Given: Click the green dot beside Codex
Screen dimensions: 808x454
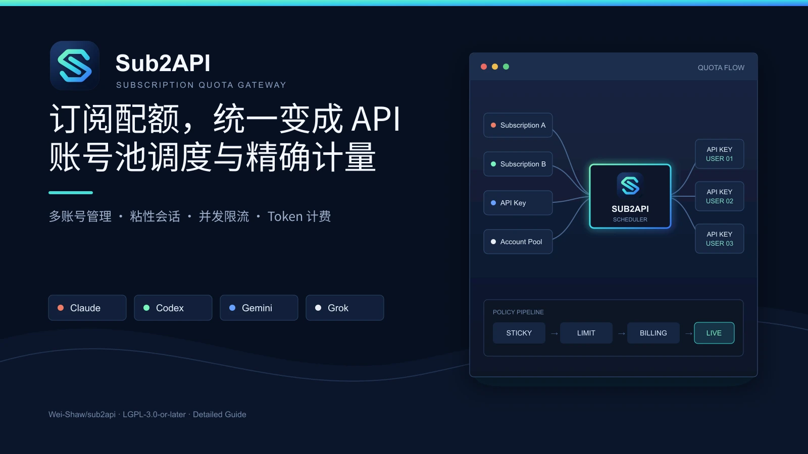Looking at the screenshot, I should point(146,308).
